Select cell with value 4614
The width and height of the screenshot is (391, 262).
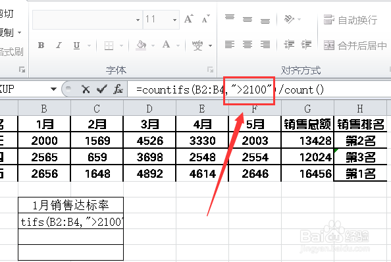[x=202, y=174]
